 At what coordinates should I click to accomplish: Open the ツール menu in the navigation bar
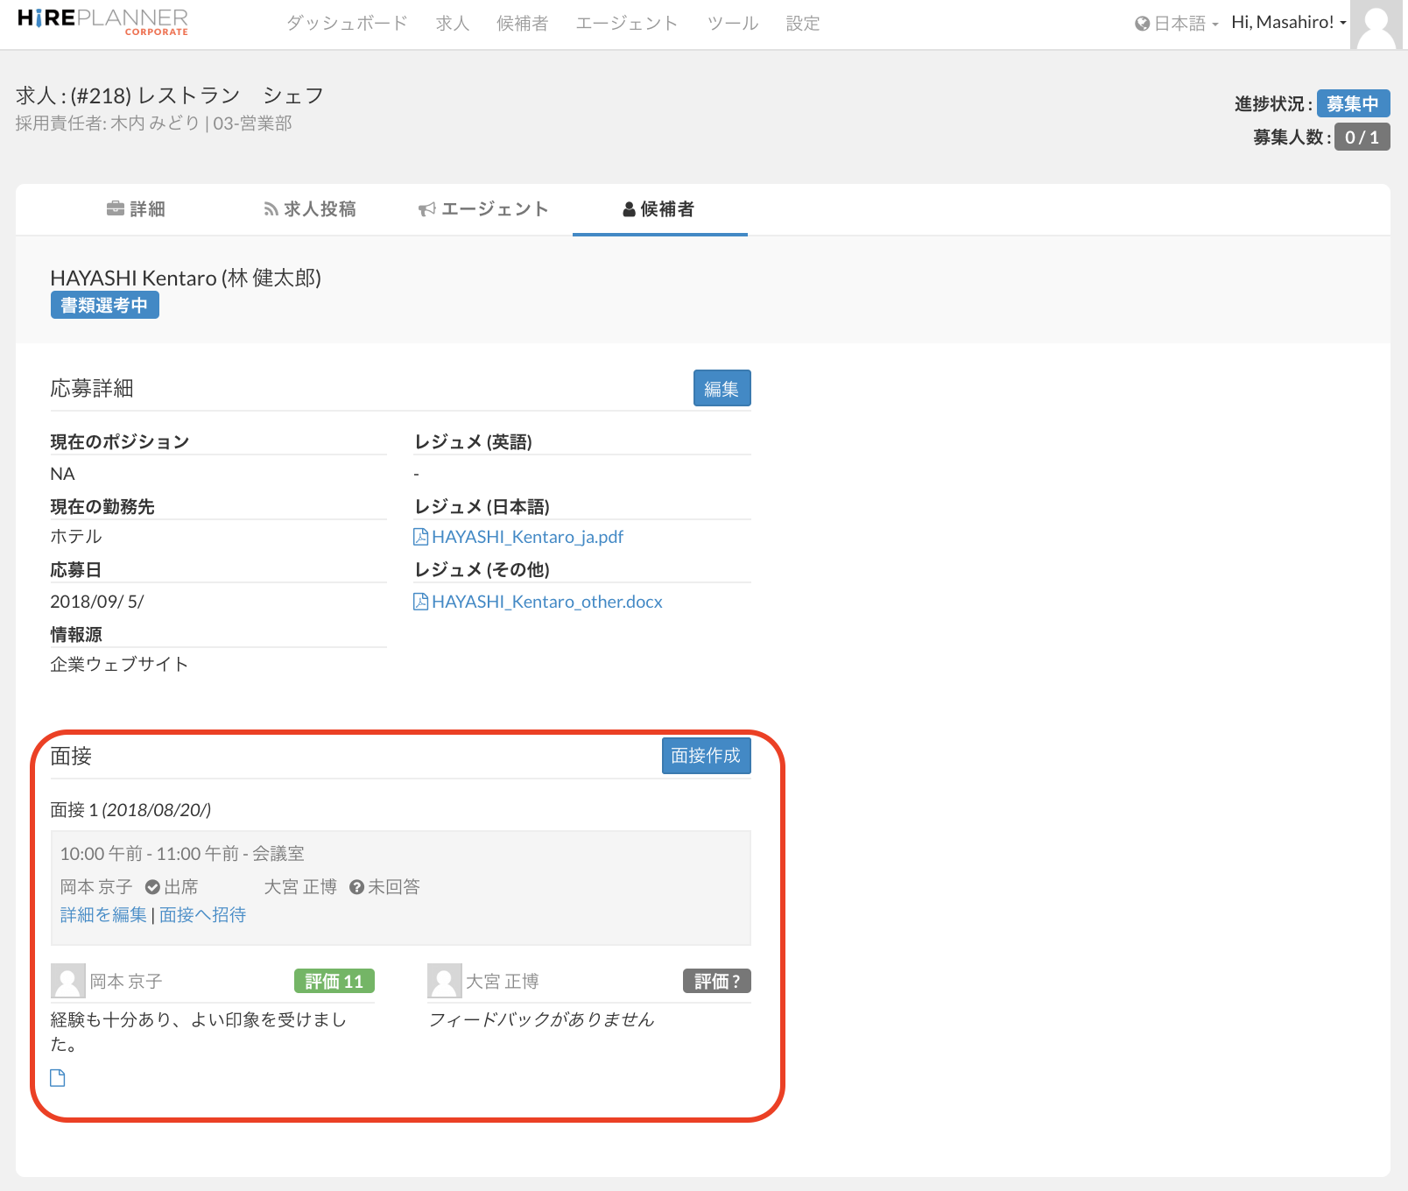732,24
